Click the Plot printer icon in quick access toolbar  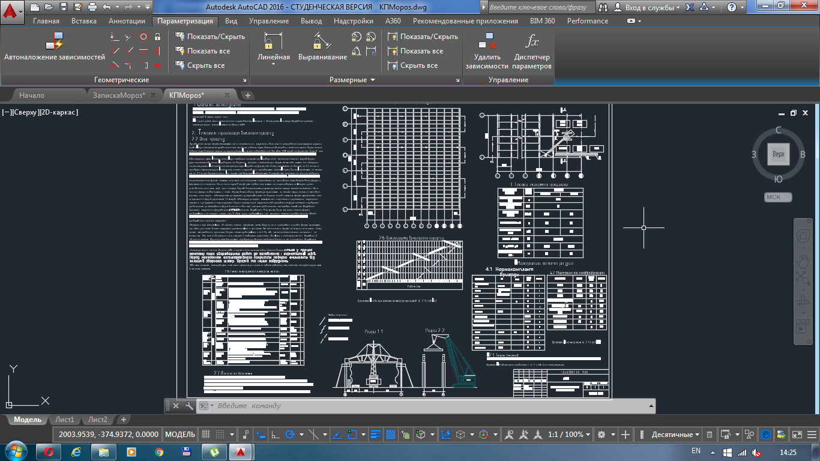coord(93,7)
